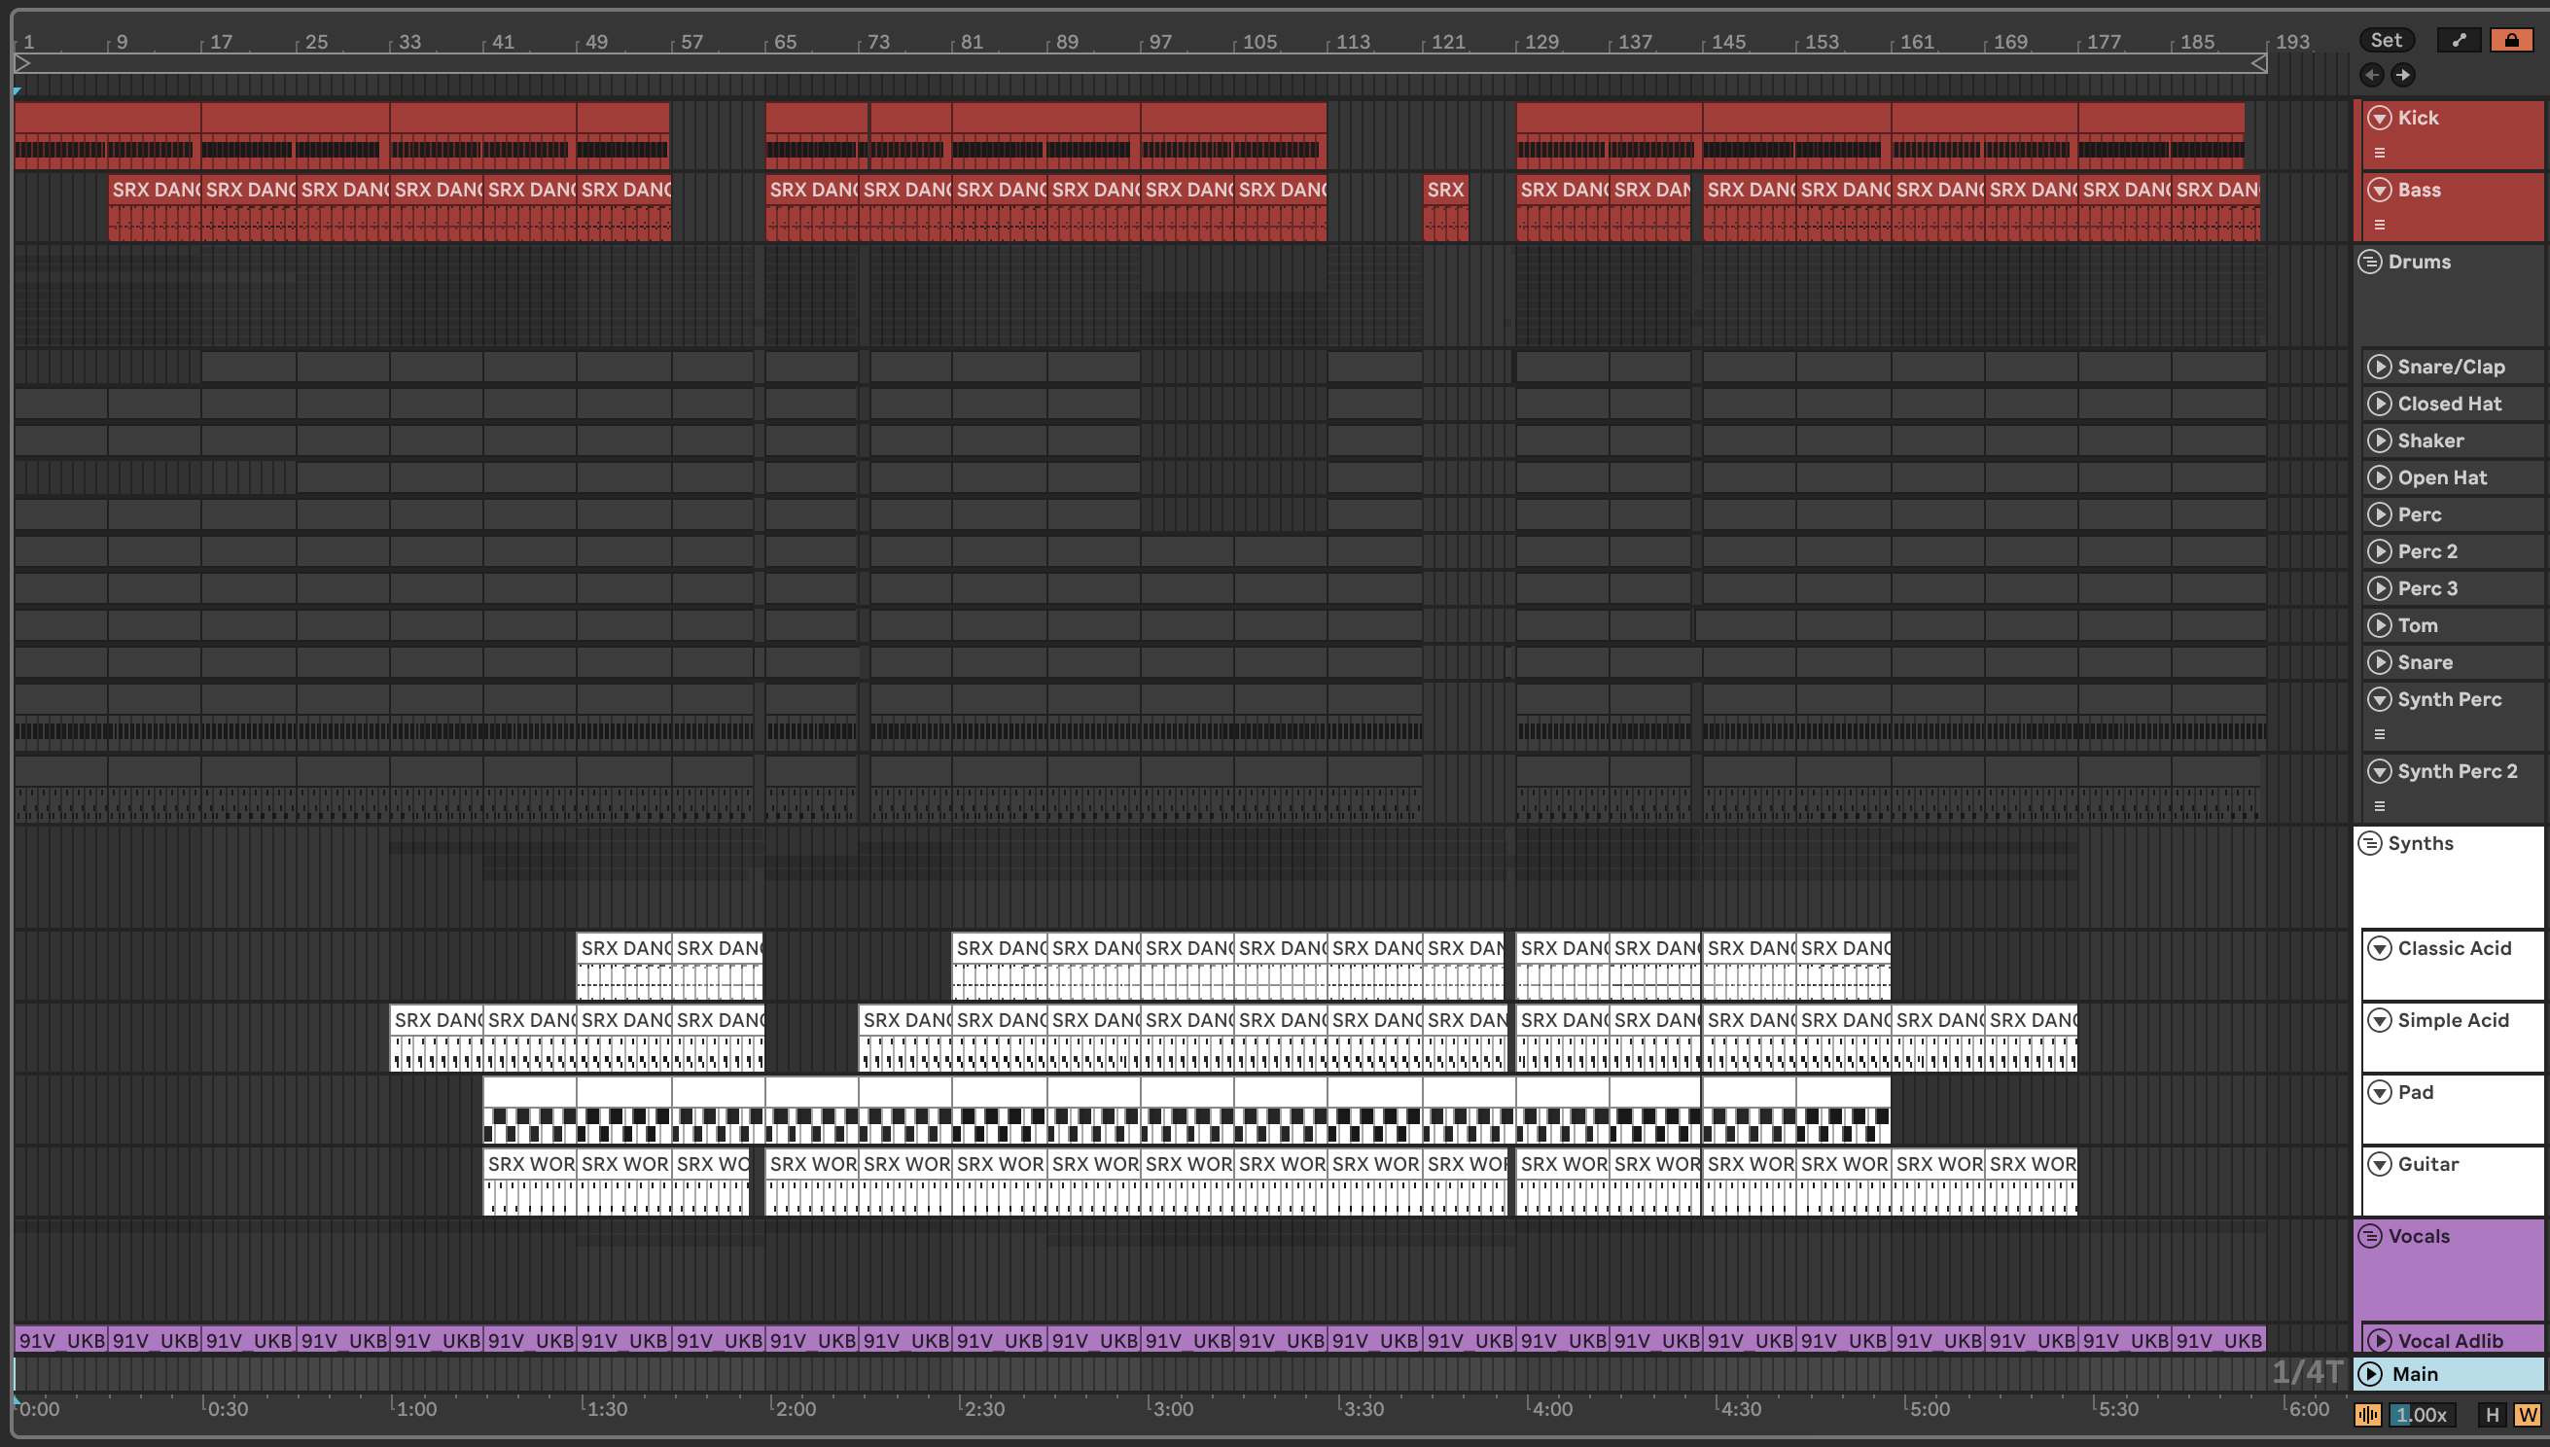2550x1447 pixels.
Task: Unfold the Snare/Clap track
Action: 2379,367
